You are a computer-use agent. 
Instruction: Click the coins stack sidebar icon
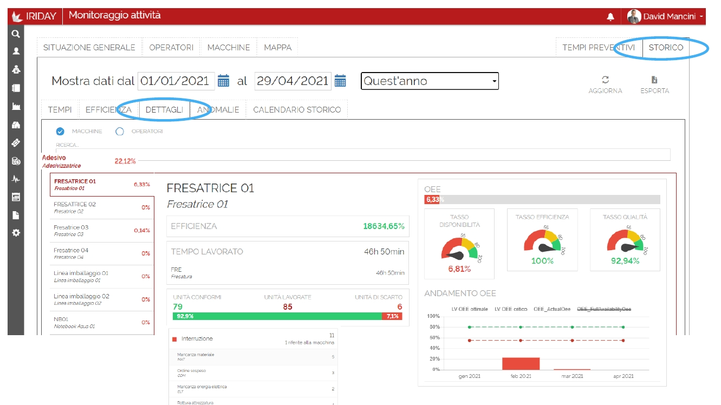[x=16, y=161]
